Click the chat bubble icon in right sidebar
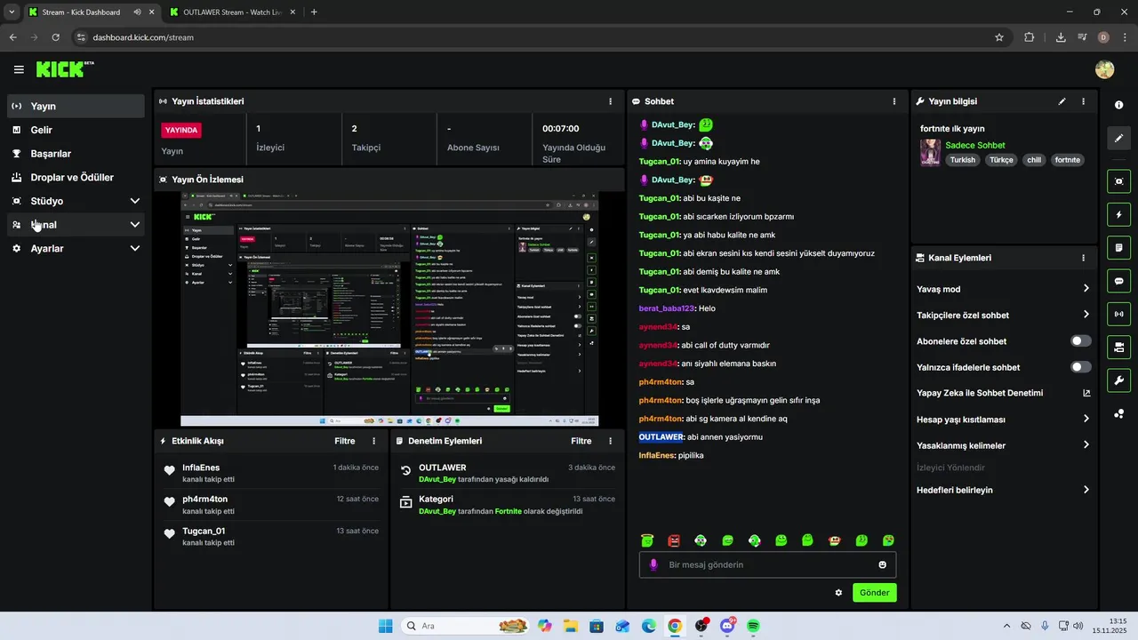1138x640 pixels. pos(1118,281)
